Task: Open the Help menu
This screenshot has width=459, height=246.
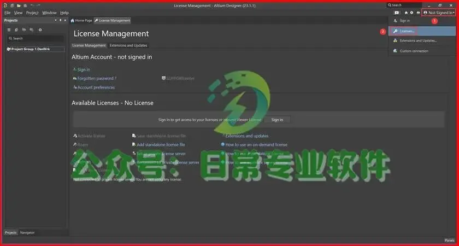Action: (64, 13)
